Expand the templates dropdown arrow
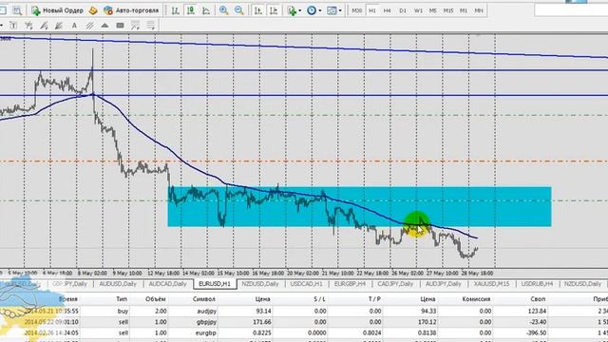Screen dimensions: 608x342 click(x=340, y=10)
